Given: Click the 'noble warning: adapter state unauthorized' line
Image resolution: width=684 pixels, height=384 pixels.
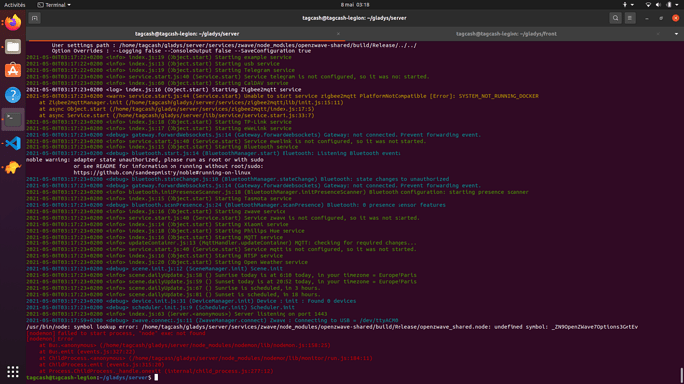Looking at the screenshot, I should [145, 160].
